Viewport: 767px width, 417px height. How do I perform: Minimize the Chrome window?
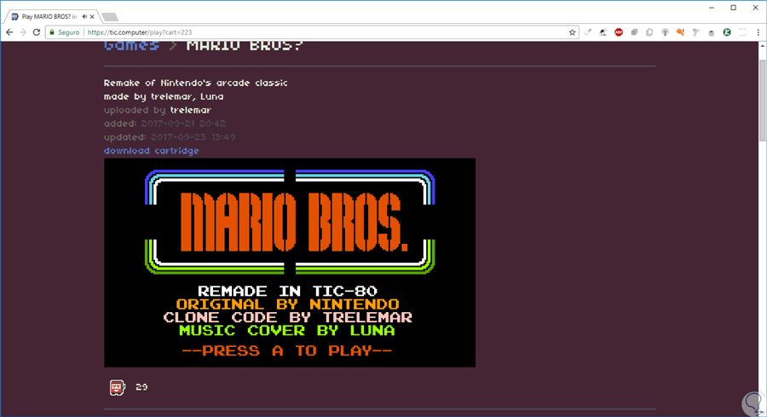[x=712, y=8]
